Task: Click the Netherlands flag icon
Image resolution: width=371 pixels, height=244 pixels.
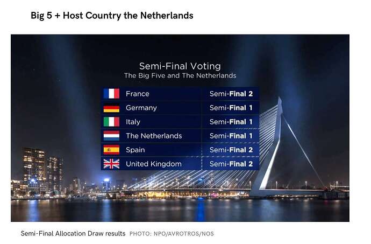Action: 111,136
